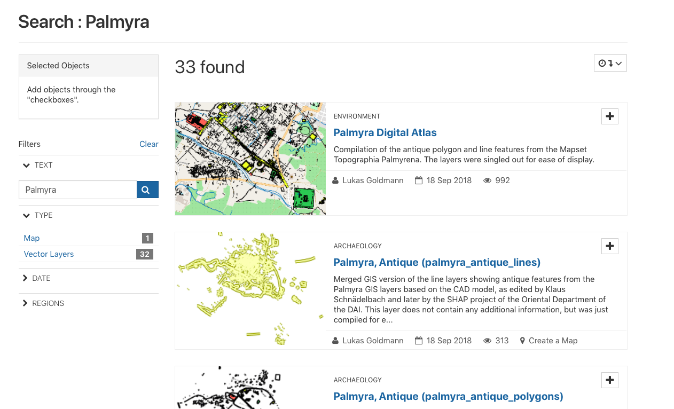This screenshot has width=674, height=409.
Task: Focus the Palmyra text search field
Action: pyautogui.click(x=78, y=190)
